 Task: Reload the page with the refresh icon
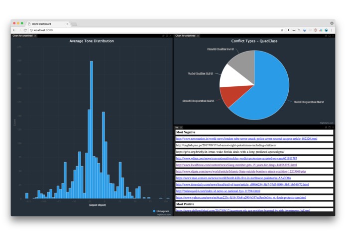coord(25,30)
